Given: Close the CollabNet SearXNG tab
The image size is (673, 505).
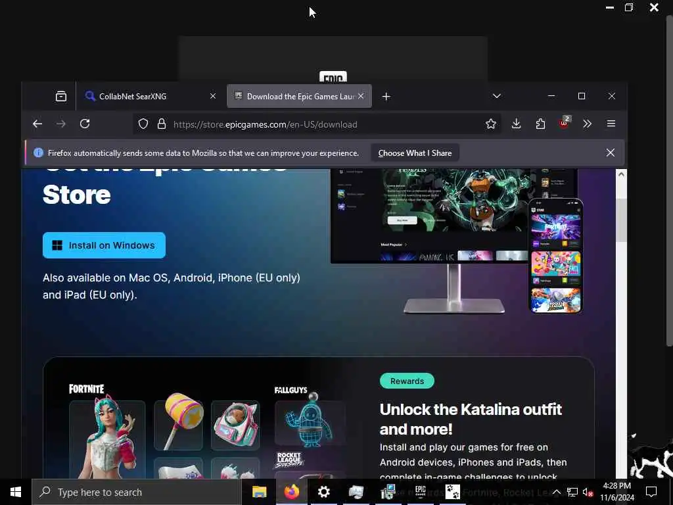Looking at the screenshot, I should click(213, 96).
